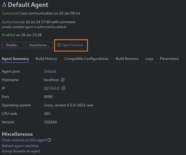Select the localhost hostname value

click(51, 80)
